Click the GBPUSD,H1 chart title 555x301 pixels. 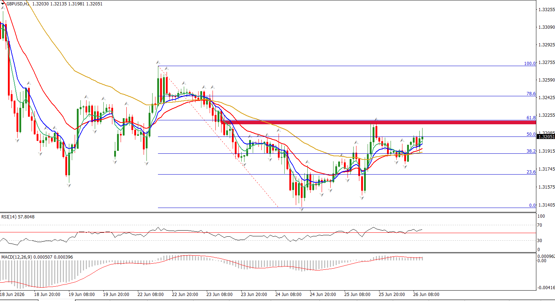coord(18,4)
